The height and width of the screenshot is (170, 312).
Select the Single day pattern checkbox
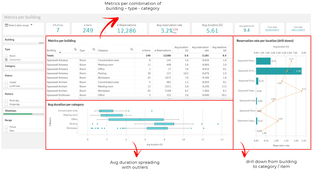pos(6,104)
